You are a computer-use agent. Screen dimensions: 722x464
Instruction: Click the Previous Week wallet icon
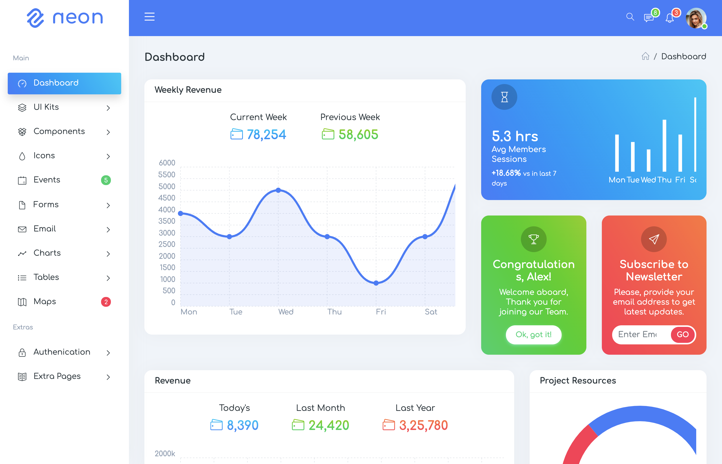328,134
